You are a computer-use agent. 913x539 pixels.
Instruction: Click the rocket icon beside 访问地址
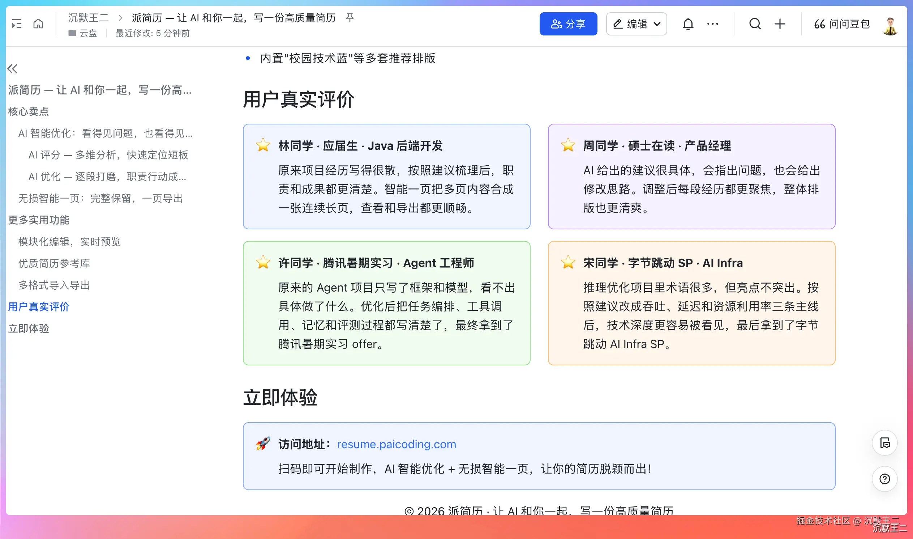click(263, 443)
